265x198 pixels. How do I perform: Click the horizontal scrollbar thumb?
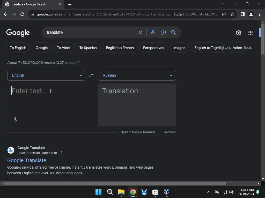[115, 183]
